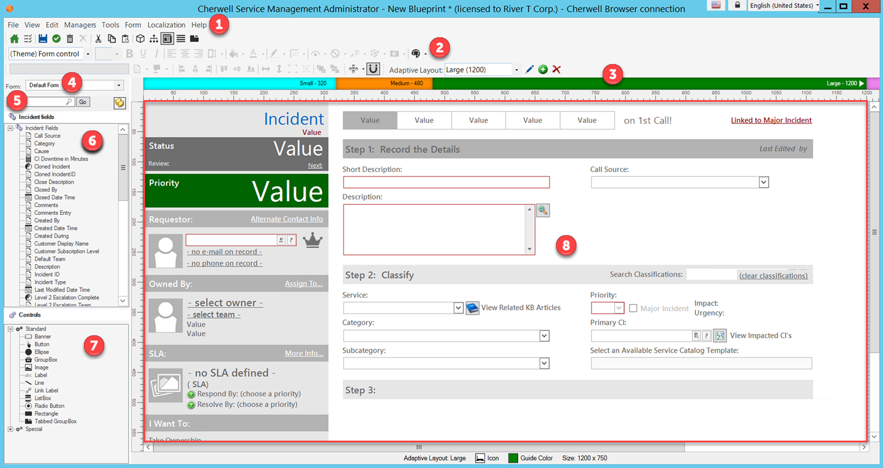Click the green Guide Color swatch

513,458
